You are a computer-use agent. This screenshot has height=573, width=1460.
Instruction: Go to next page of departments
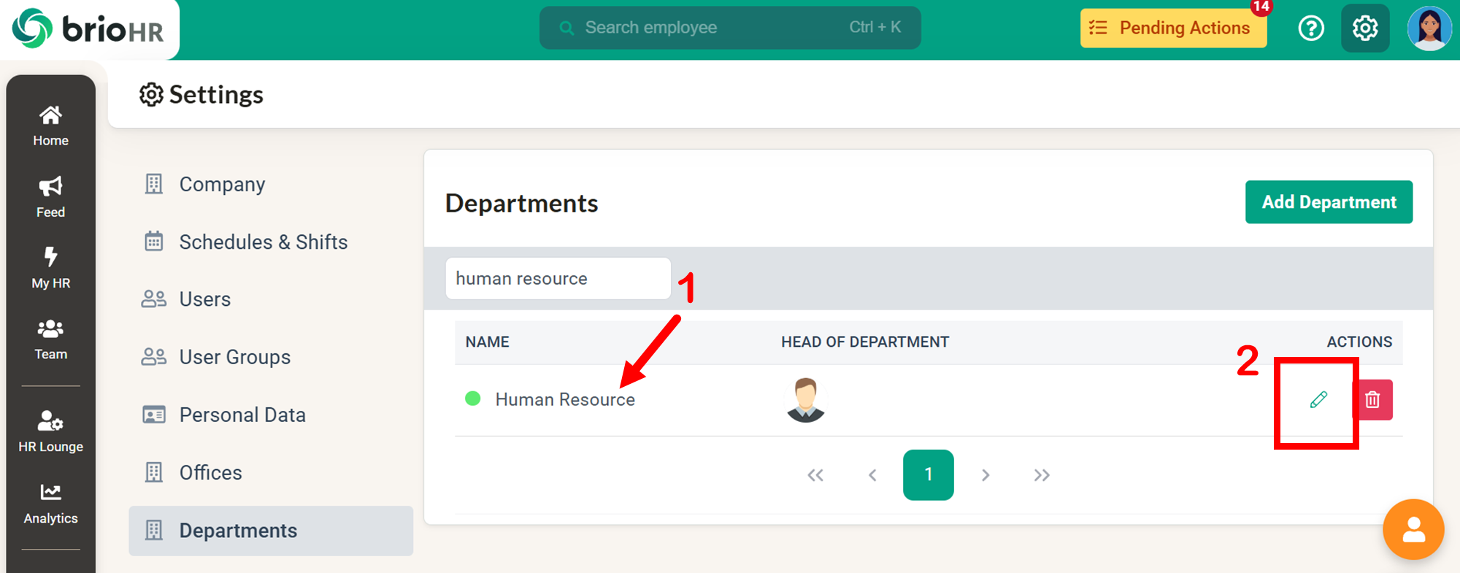pos(985,475)
